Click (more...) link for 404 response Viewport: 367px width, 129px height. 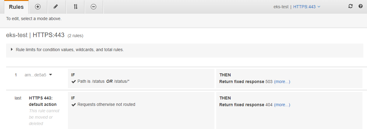click(x=282, y=105)
